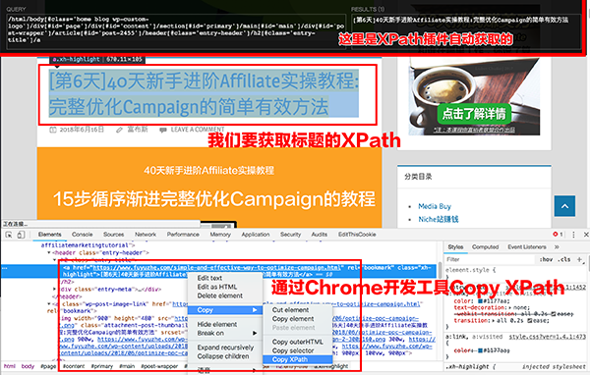
Task: Select the Computed sidebar tab
Action: tap(486, 246)
